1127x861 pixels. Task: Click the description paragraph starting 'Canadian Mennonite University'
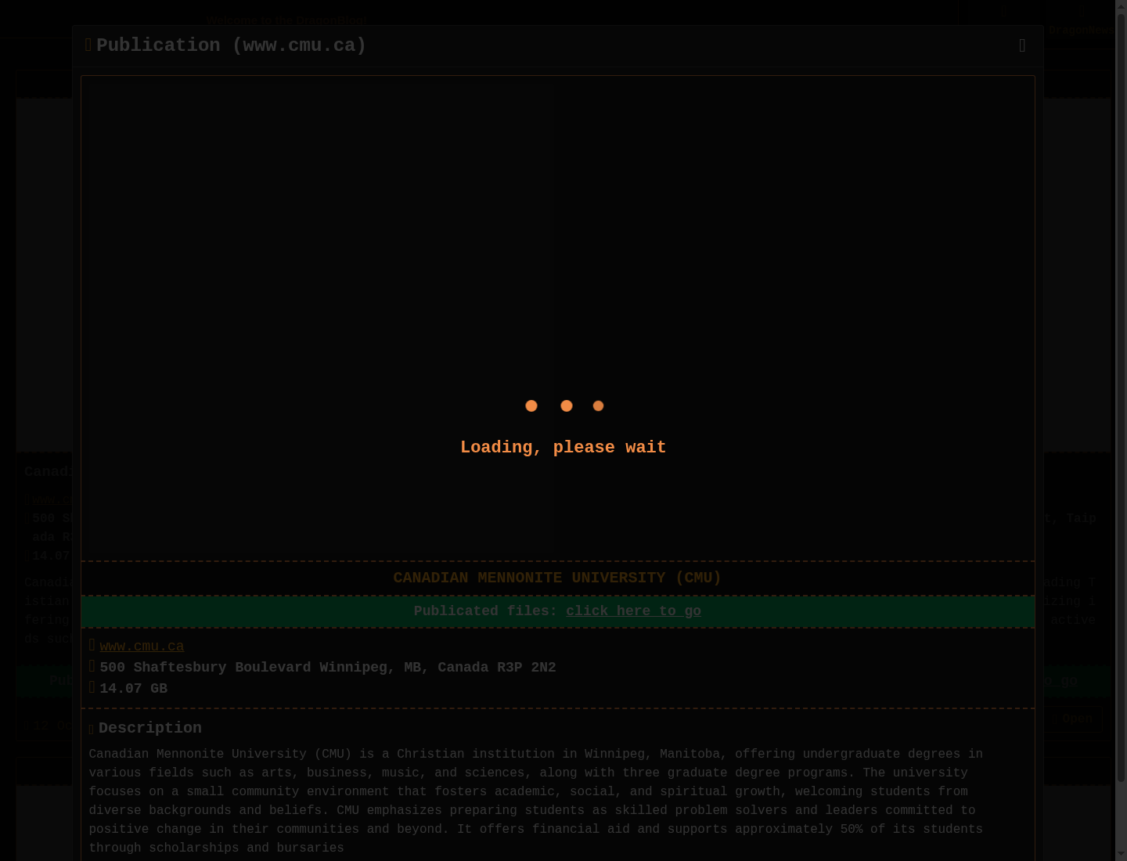point(536,801)
